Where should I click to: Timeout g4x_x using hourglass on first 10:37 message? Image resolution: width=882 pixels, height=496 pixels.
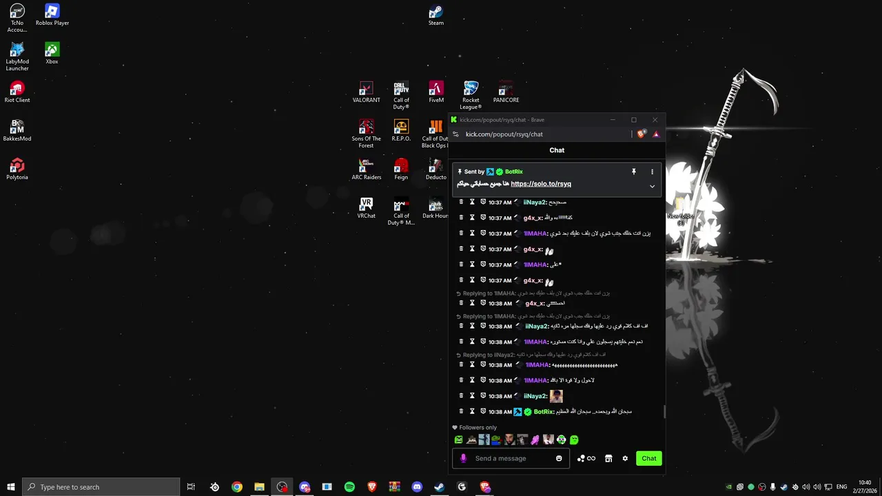[x=472, y=218]
